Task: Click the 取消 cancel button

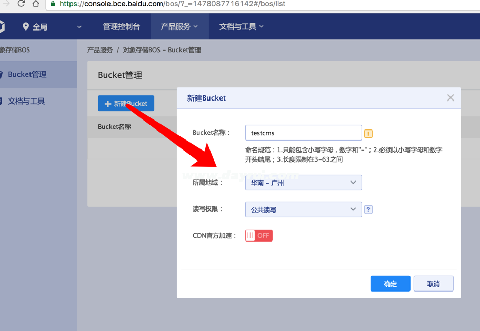Action: pyautogui.click(x=434, y=284)
